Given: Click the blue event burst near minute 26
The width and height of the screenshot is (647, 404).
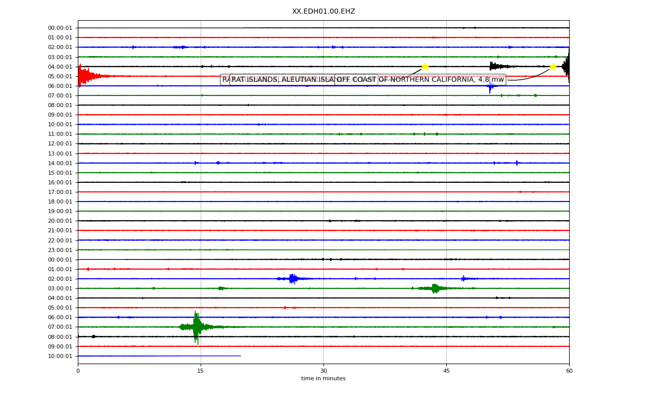Looking at the screenshot, I should point(293,279).
